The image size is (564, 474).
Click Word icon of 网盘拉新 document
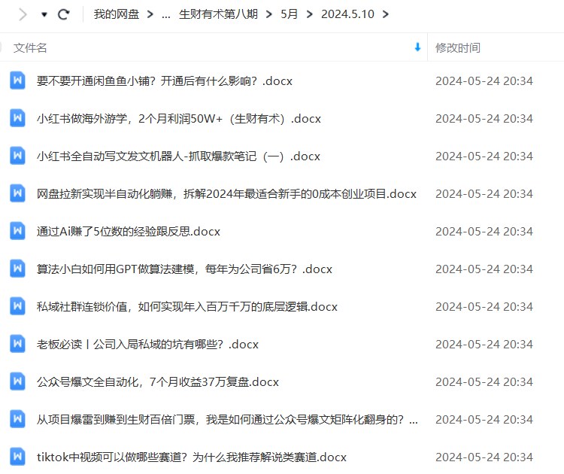point(18,193)
